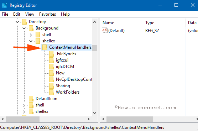Image resolution: width=198 pixels, height=131 pixels.
Task: Click the Data column header
Action: 192,23
